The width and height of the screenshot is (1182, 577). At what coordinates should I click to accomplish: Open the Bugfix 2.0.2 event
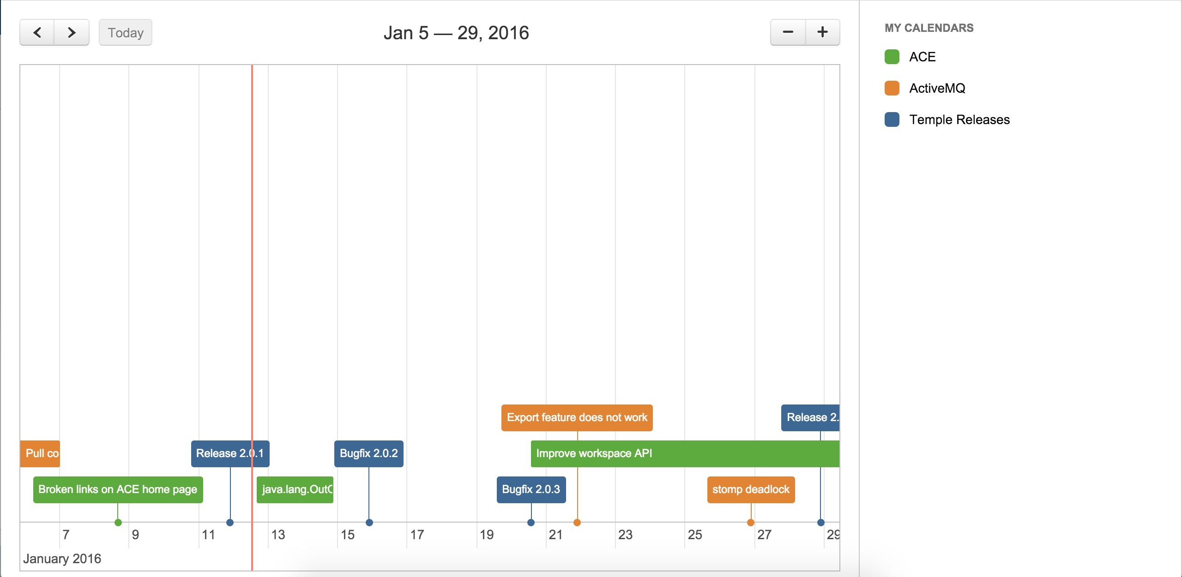coord(368,453)
